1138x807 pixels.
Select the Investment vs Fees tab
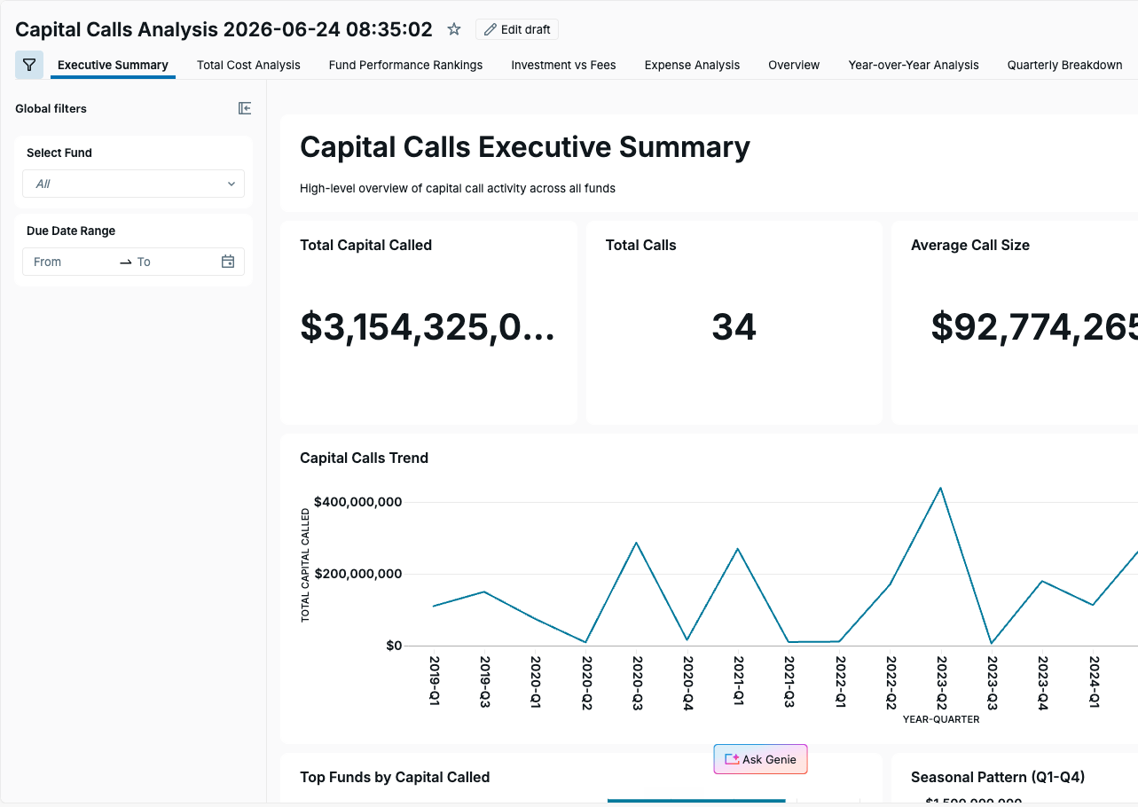(563, 65)
